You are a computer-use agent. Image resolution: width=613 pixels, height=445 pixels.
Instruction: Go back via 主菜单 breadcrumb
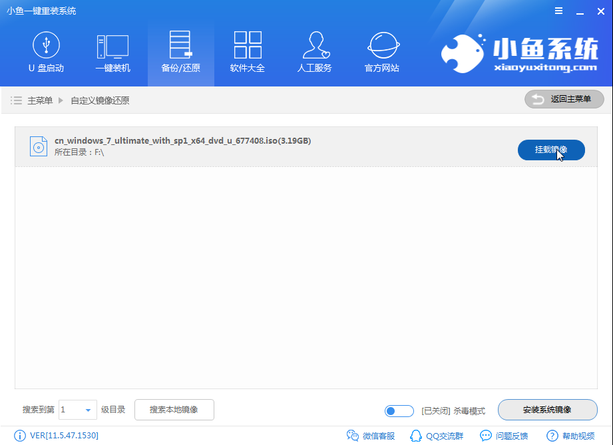coord(40,99)
